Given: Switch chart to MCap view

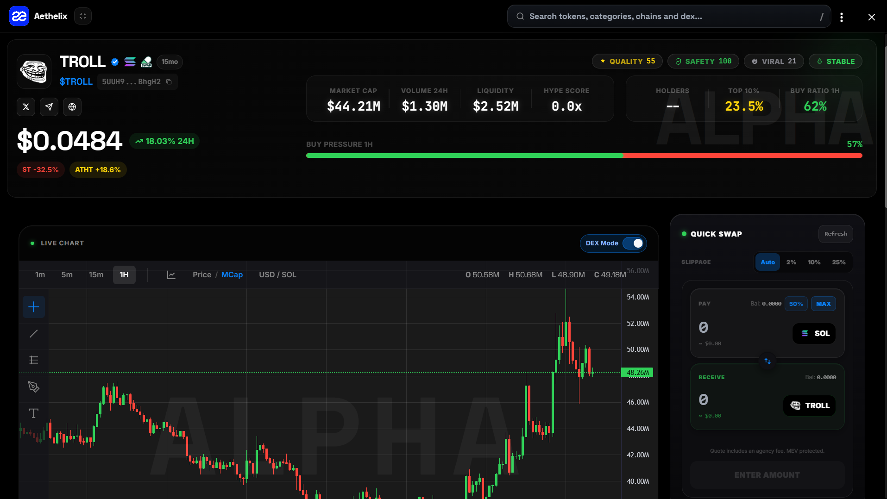Looking at the screenshot, I should tap(232, 275).
